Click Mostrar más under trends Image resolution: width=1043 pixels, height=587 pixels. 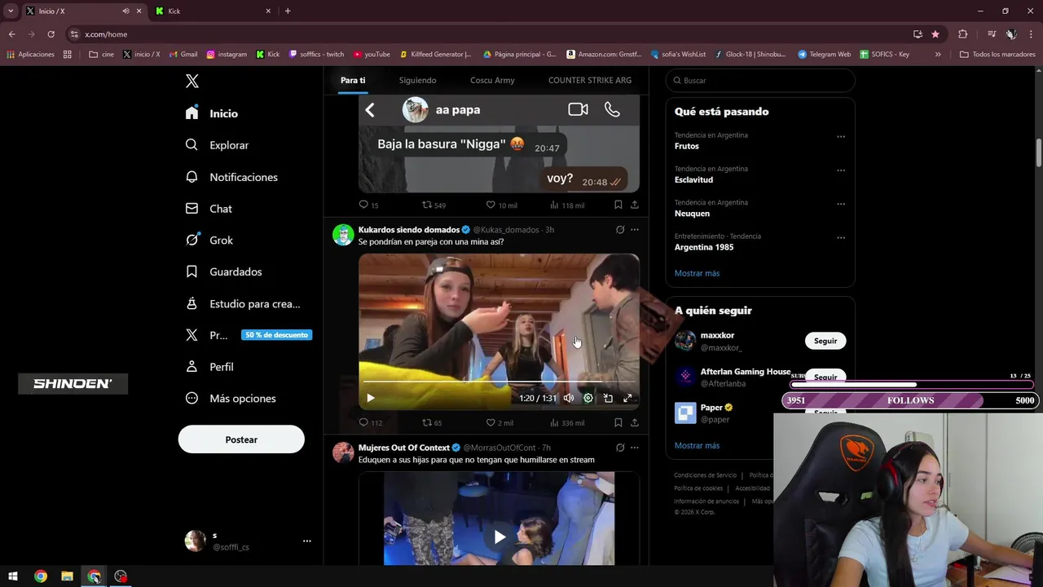(697, 273)
